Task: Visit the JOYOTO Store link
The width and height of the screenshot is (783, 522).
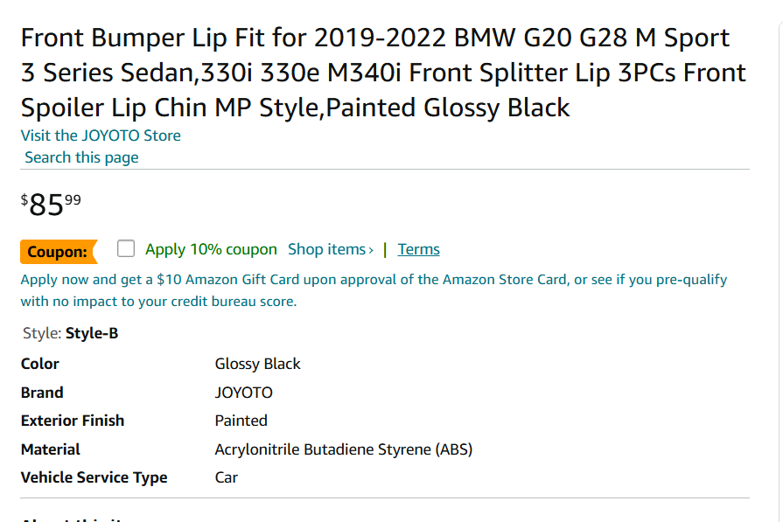Action: point(101,135)
